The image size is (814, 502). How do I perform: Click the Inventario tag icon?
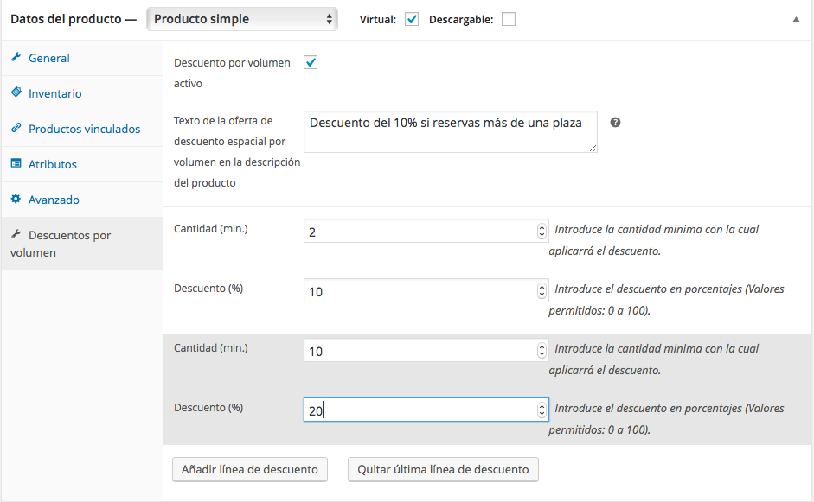16,92
